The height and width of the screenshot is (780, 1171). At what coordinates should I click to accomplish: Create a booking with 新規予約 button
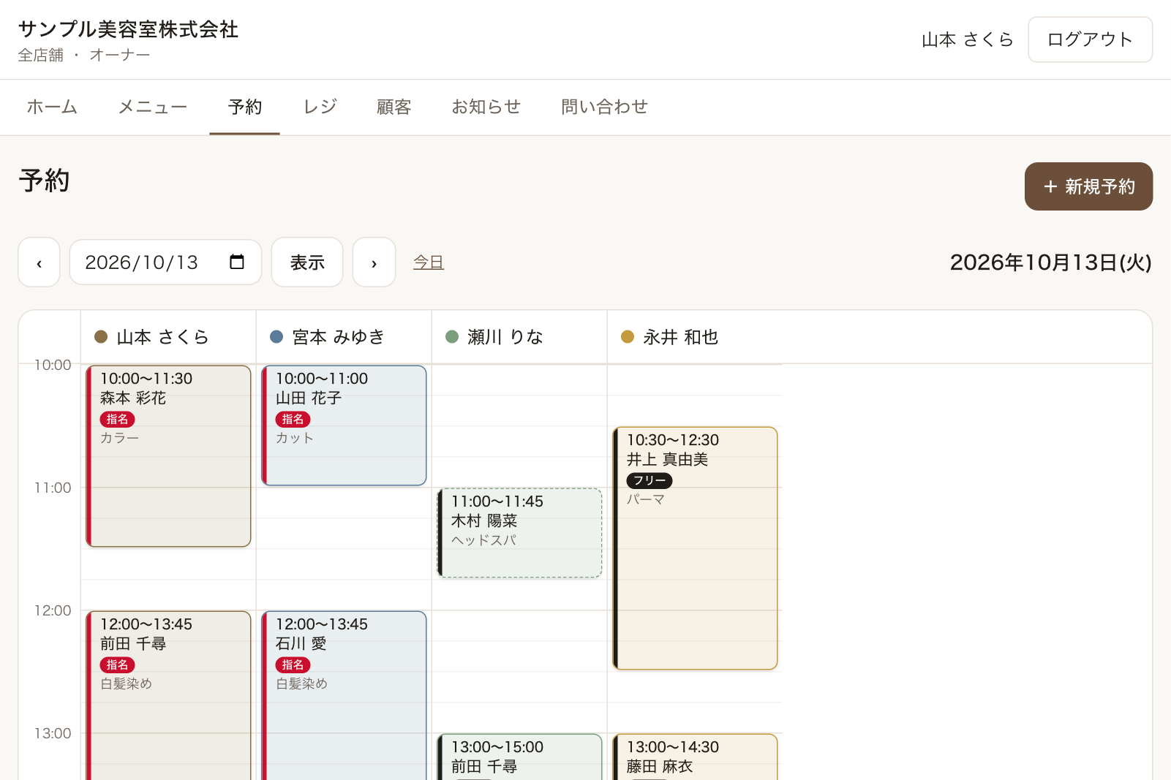click(x=1089, y=186)
